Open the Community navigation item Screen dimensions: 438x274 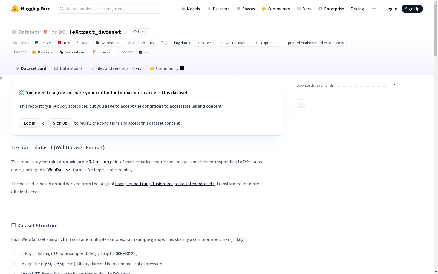(x=276, y=9)
